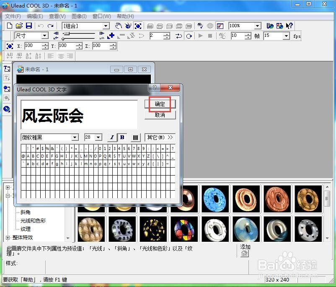Select the colorful stained-glass ring thumbnail
The image size is (336, 287).
coord(184,229)
